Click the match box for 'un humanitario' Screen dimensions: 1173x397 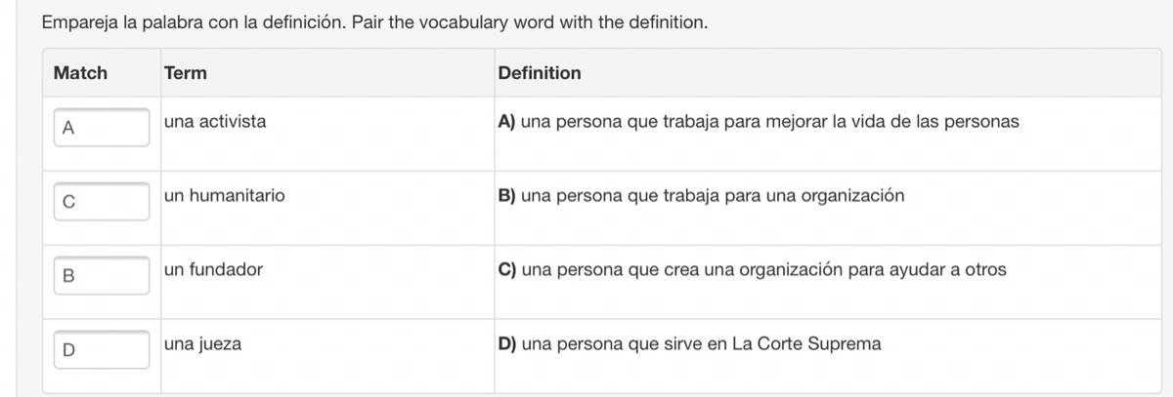click(x=102, y=202)
